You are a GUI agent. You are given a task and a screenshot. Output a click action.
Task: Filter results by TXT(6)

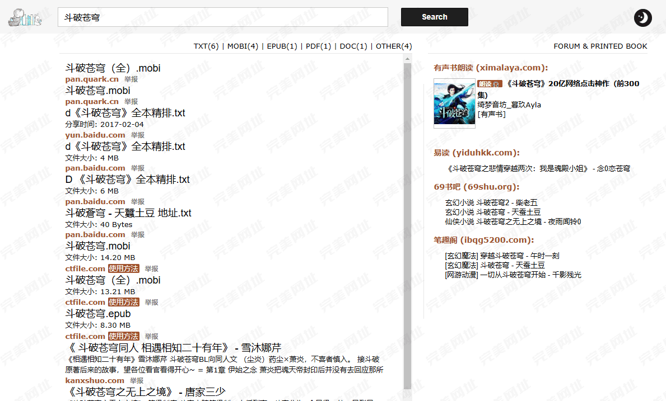click(206, 46)
